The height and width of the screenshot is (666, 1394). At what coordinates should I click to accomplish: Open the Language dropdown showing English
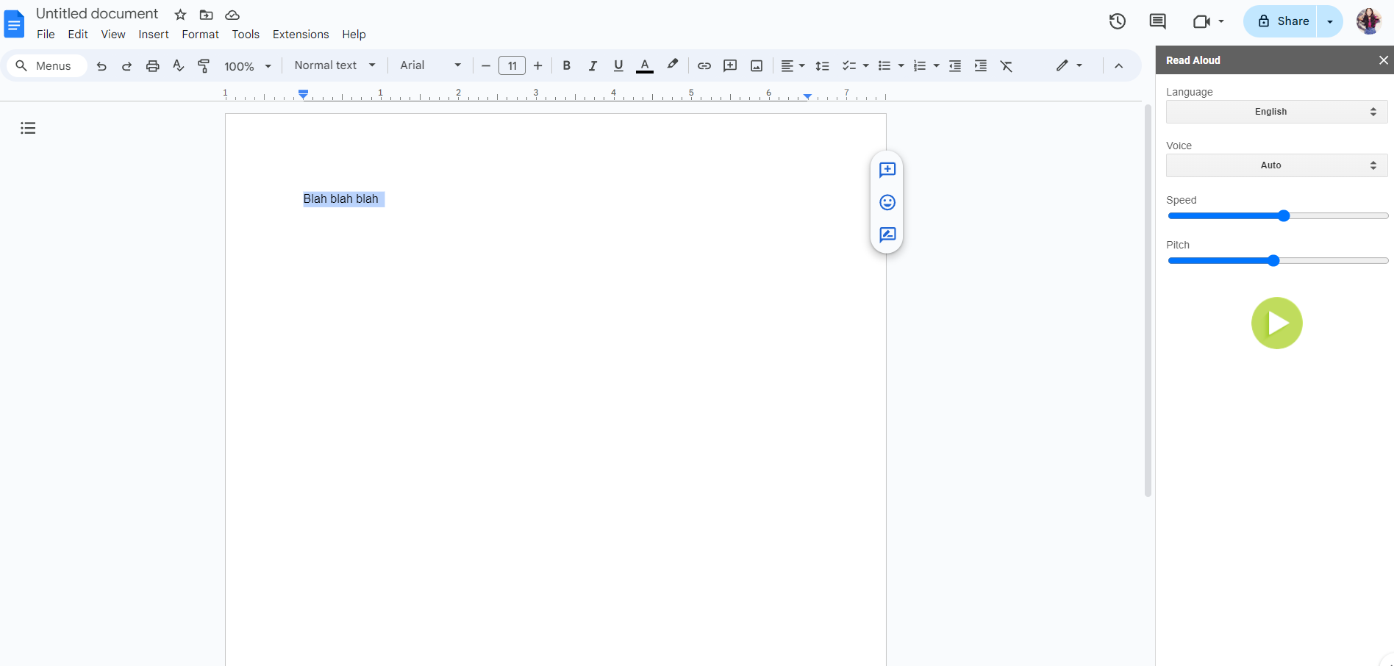(1276, 112)
